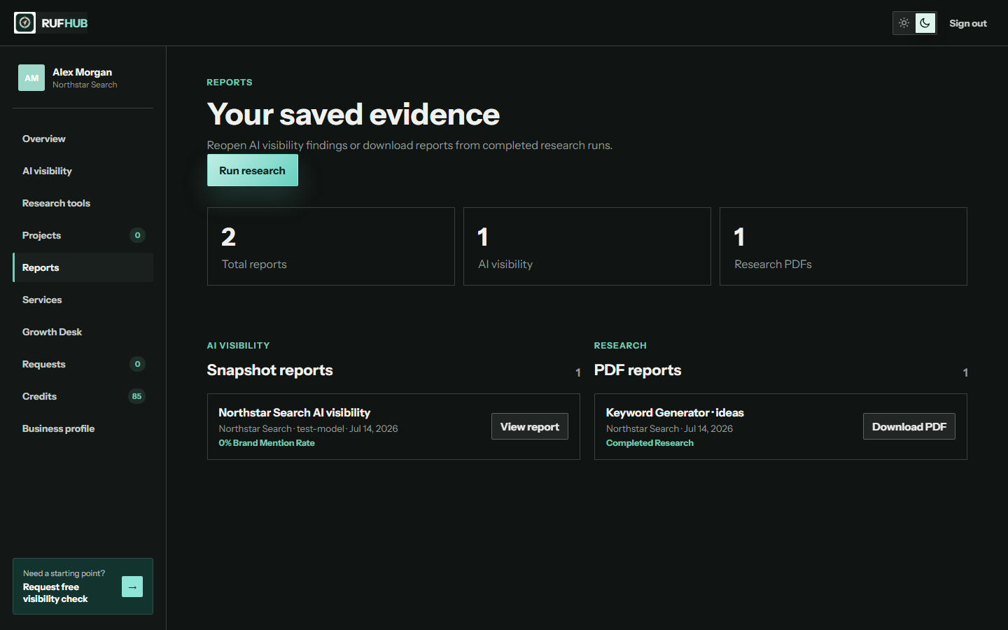Click the RESEARCH section label

coord(620,346)
